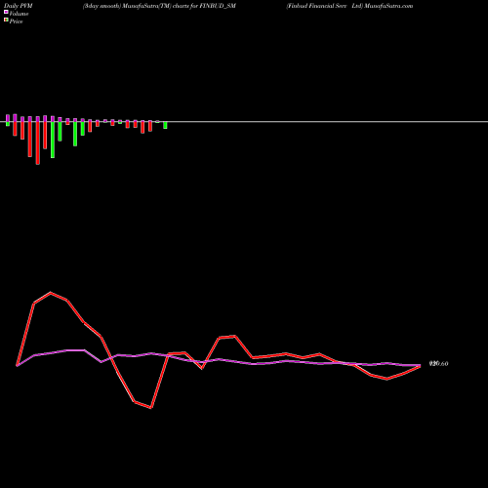This screenshot has height=488, width=488.
Task: Select the 'Volume' legend label
Action: 19,14
